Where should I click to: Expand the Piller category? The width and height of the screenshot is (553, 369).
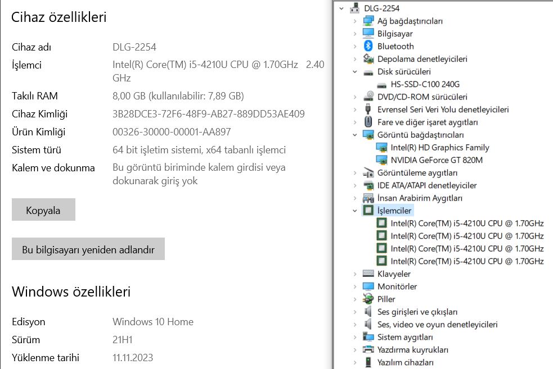355,299
